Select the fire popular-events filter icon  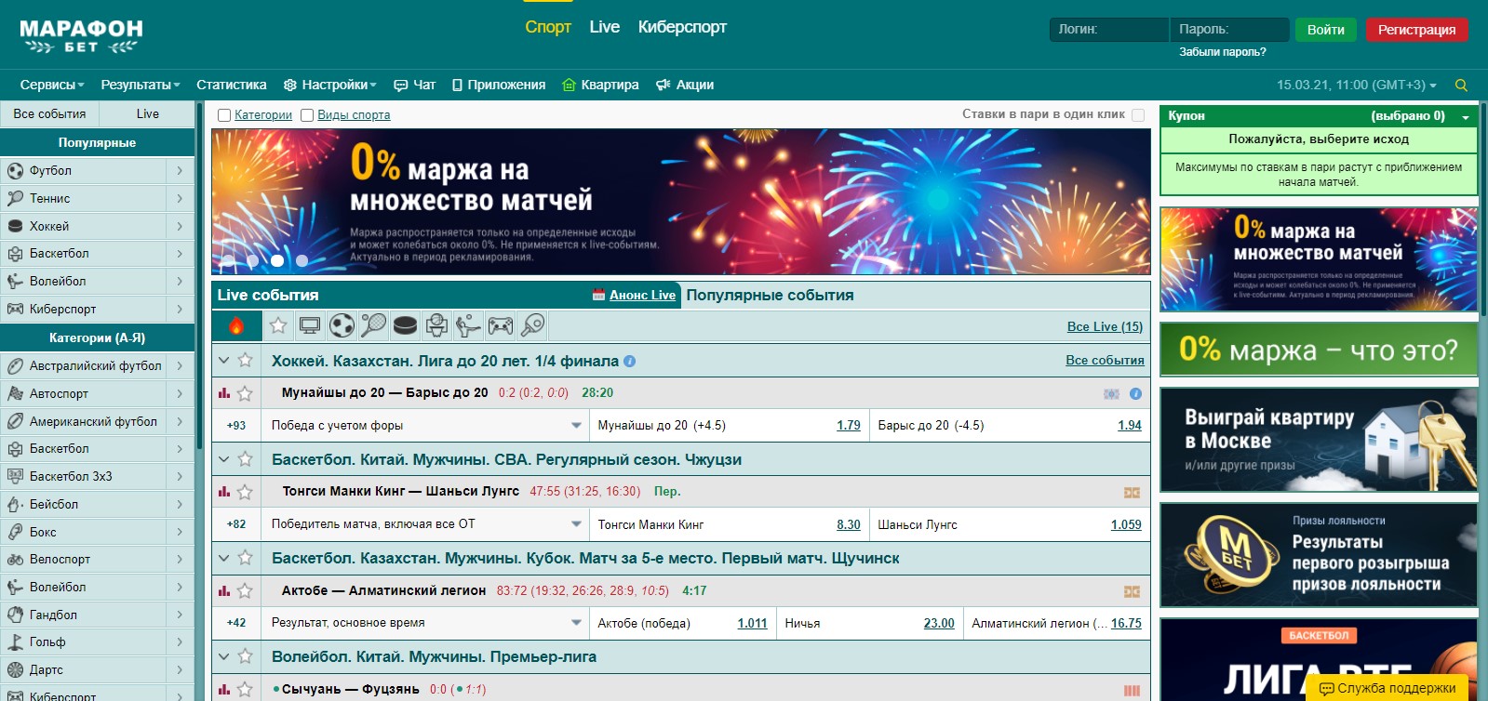[235, 325]
